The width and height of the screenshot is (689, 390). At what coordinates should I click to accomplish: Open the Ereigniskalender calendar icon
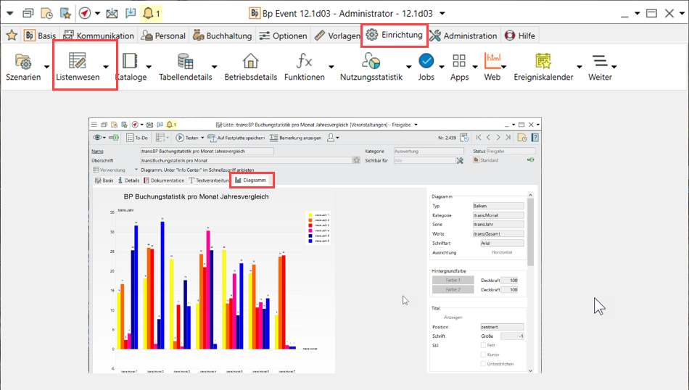coord(543,62)
